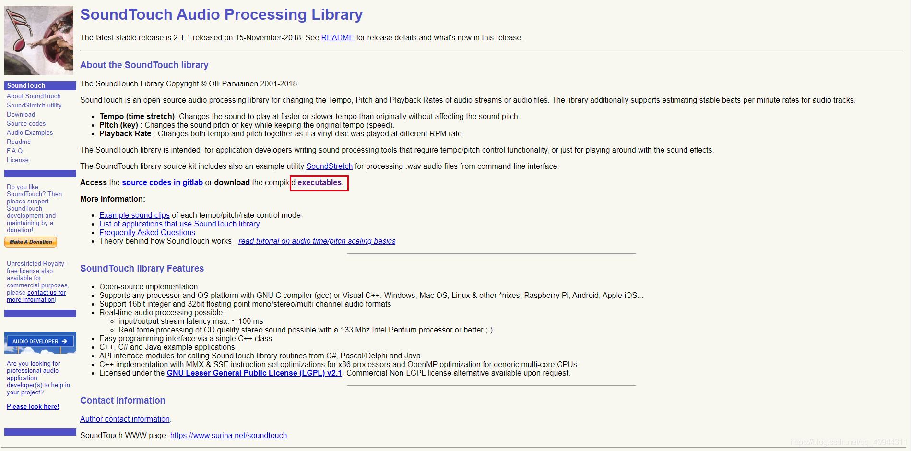Open About SoundTouch in sidebar
The height and width of the screenshot is (451, 911).
(x=34, y=96)
